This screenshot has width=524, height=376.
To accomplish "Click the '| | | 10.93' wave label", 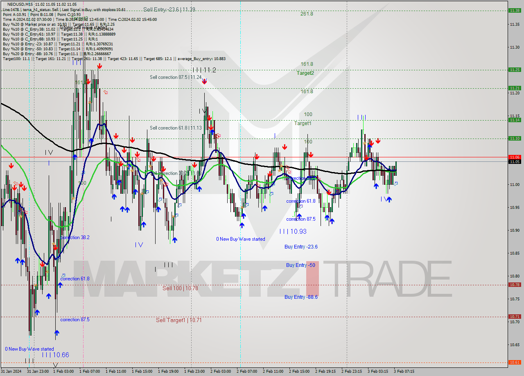I will click(x=293, y=231).
